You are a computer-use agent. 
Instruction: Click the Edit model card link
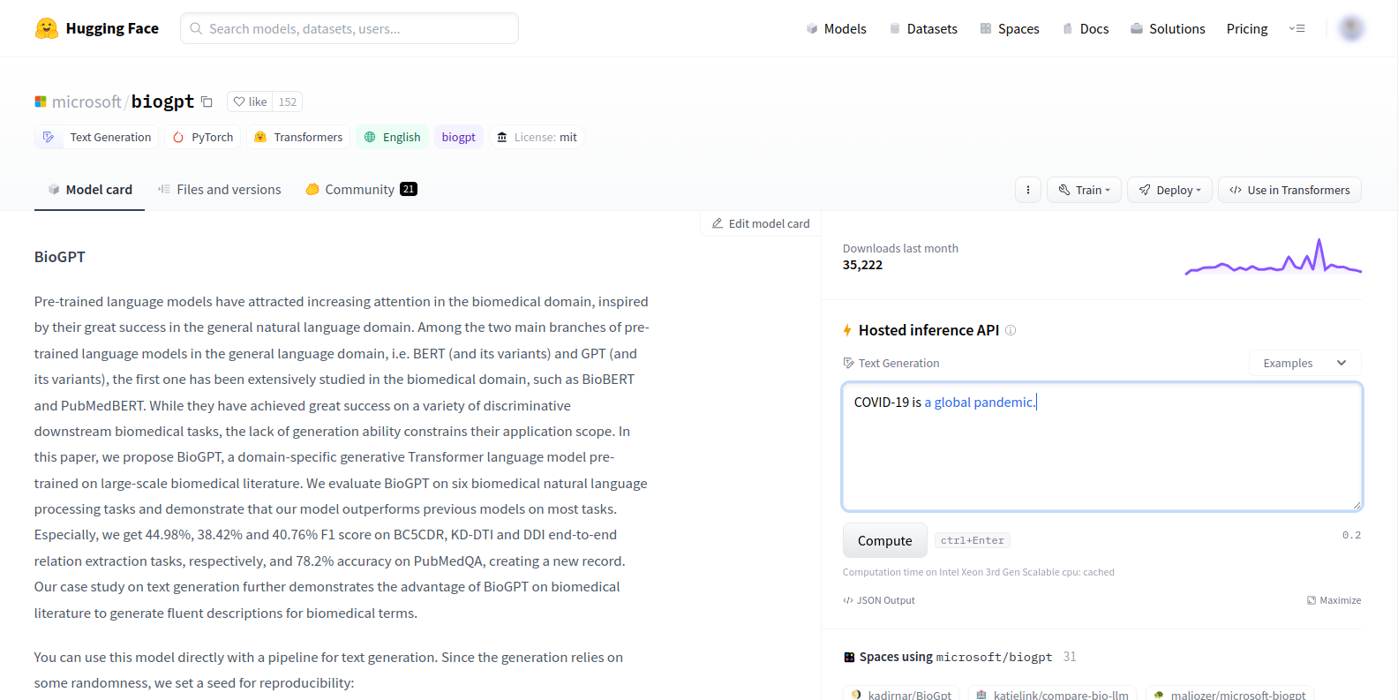click(x=761, y=223)
